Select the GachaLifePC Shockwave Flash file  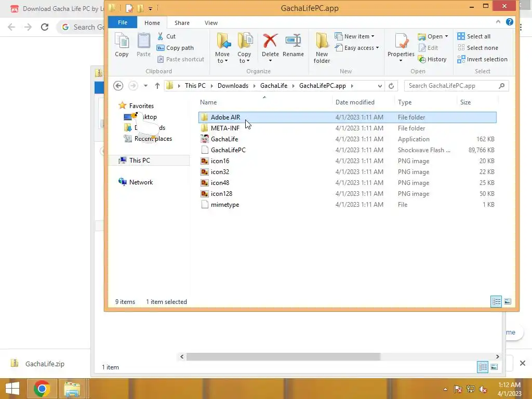pyautogui.click(x=347, y=150)
